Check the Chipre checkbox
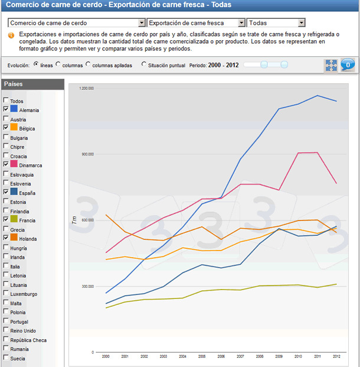Viewport: 360px width, 367px height. point(6,145)
